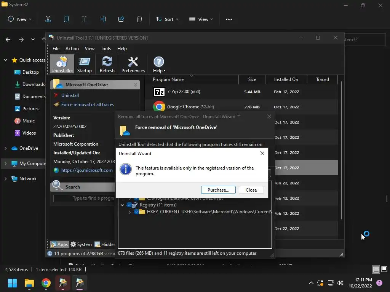Screen dimensions: 390x292
Task: Open the View dropdown in File Explorer
Action: (201, 19)
